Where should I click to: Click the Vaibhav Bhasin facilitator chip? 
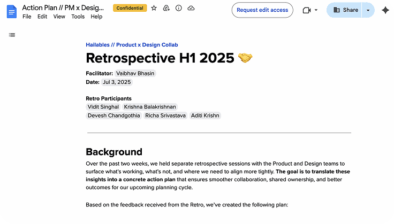click(x=135, y=73)
